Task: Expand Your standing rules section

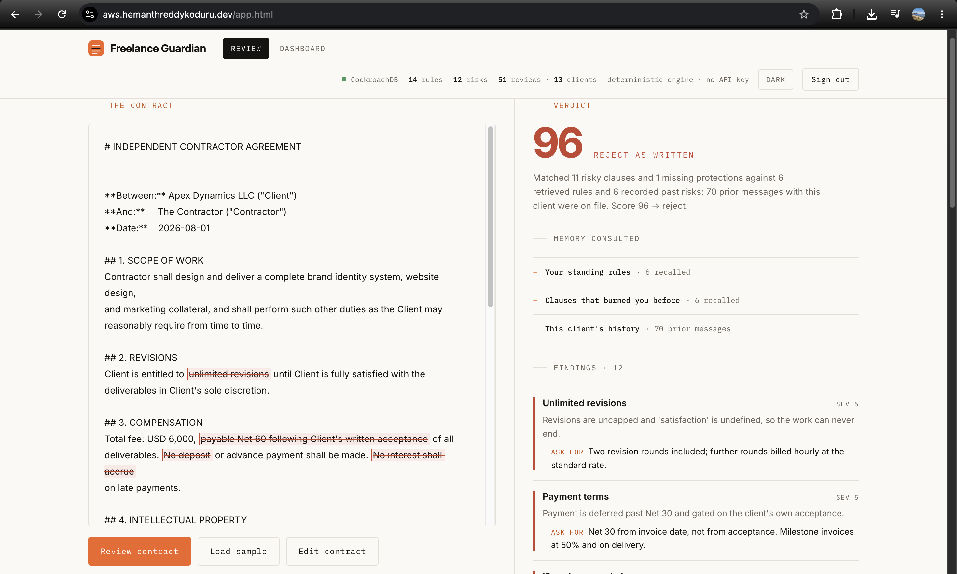Action: coord(695,272)
